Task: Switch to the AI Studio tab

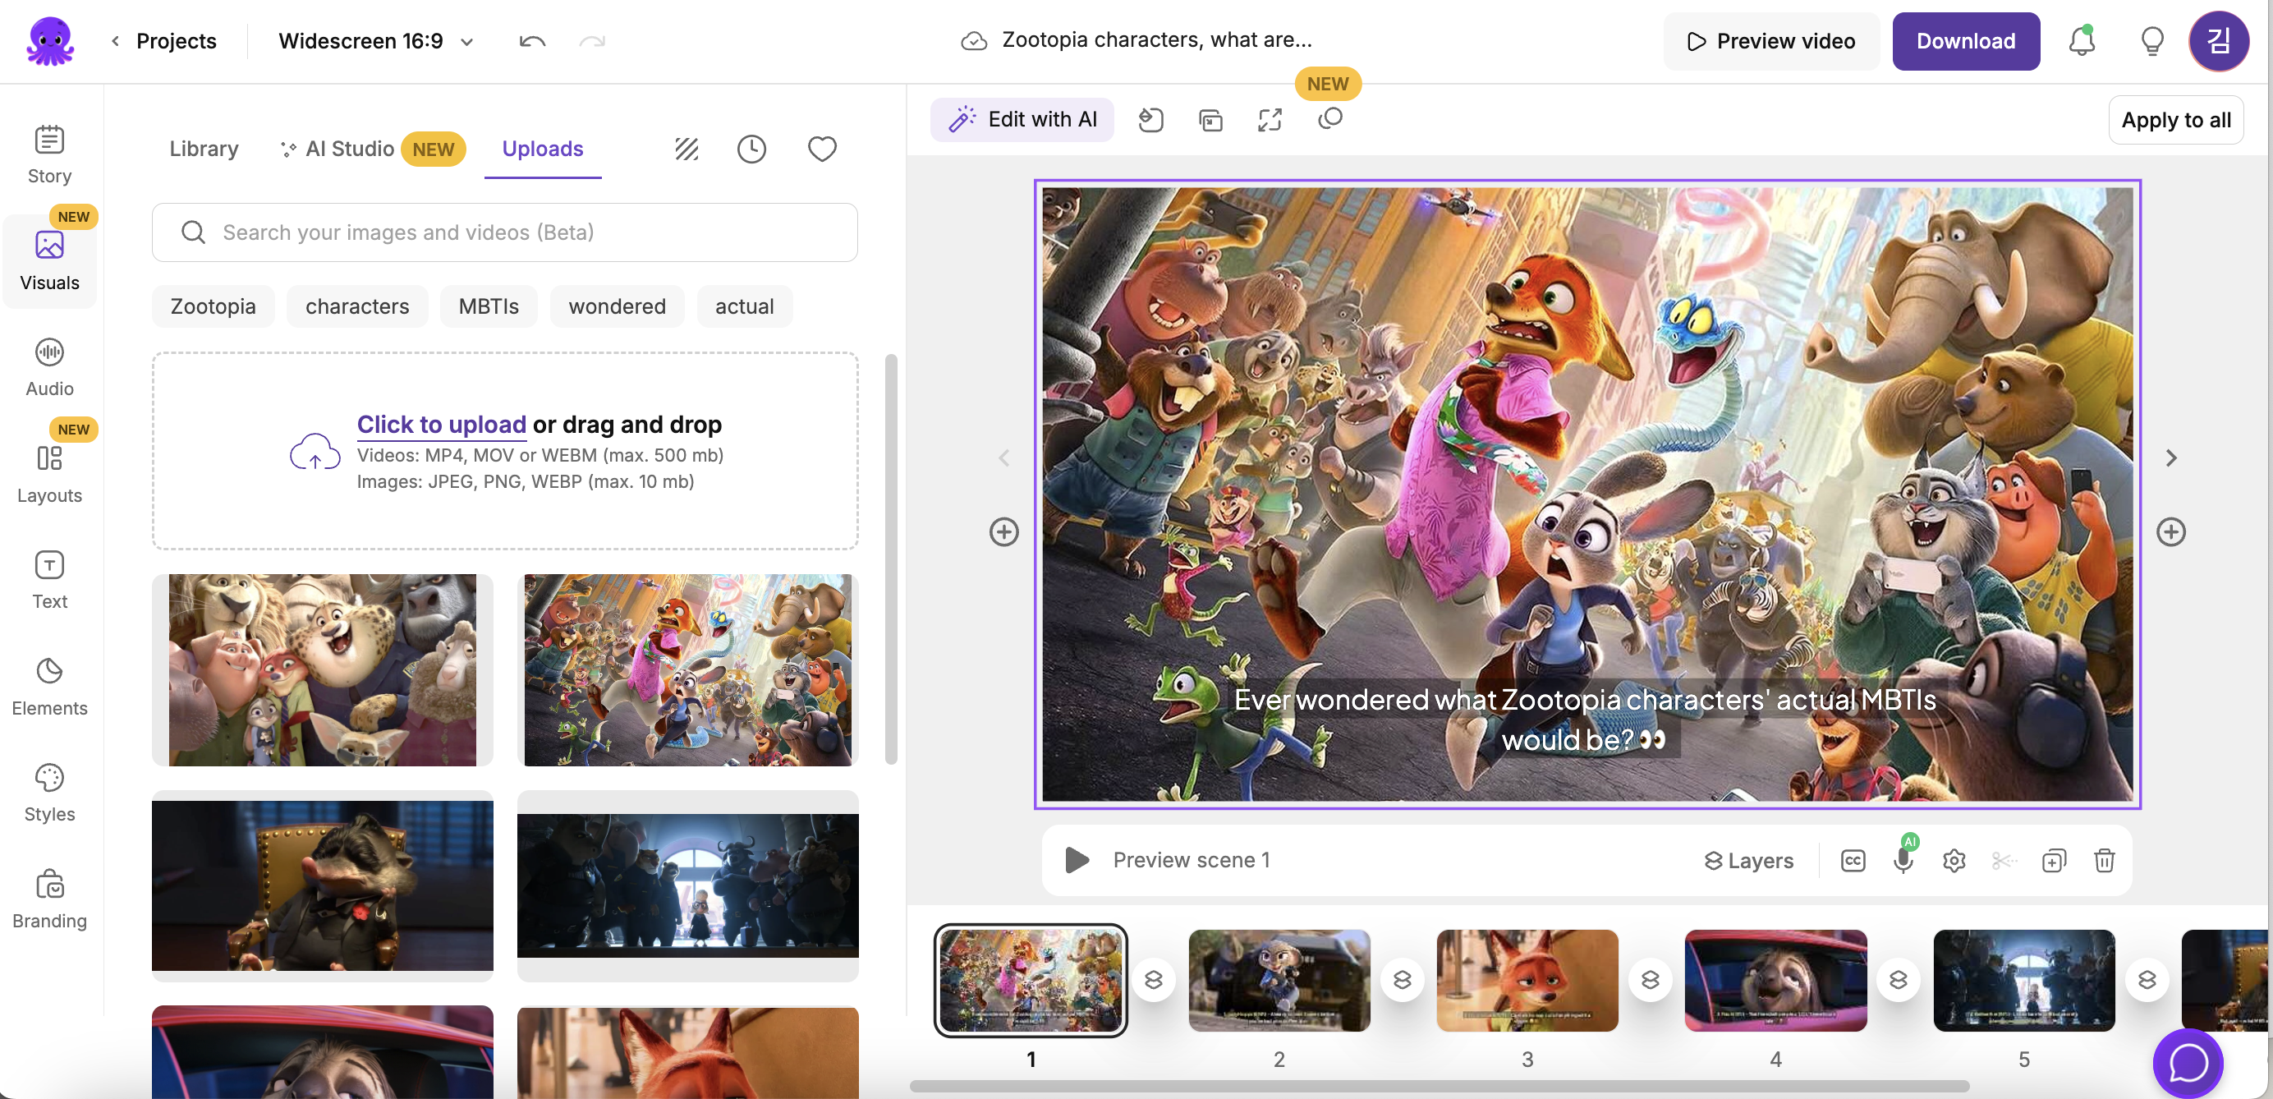Action: pyautogui.click(x=350, y=149)
